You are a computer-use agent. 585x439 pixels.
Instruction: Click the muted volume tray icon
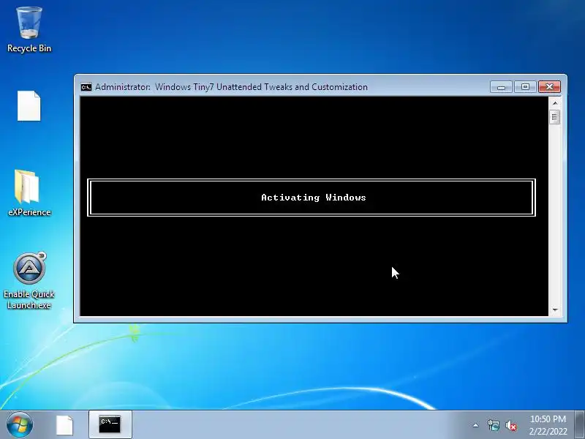[x=511, y=425]
